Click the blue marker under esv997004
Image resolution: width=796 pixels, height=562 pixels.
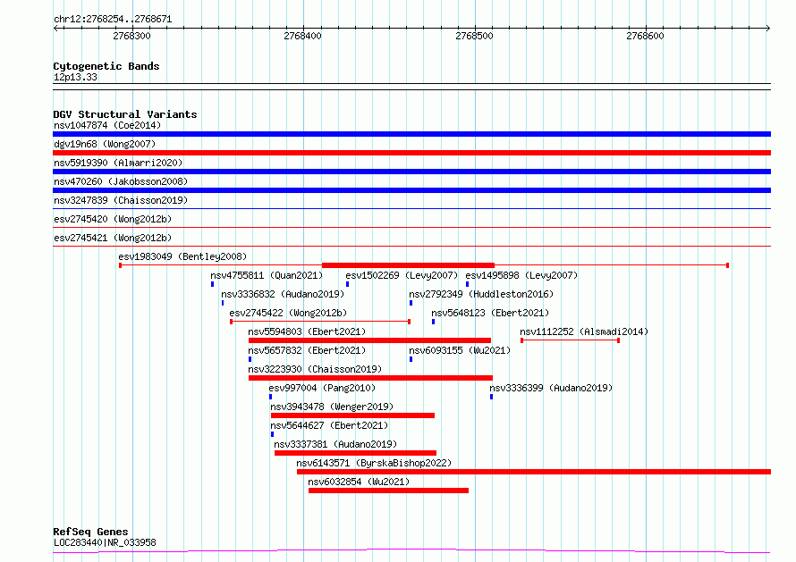[271, 397]
